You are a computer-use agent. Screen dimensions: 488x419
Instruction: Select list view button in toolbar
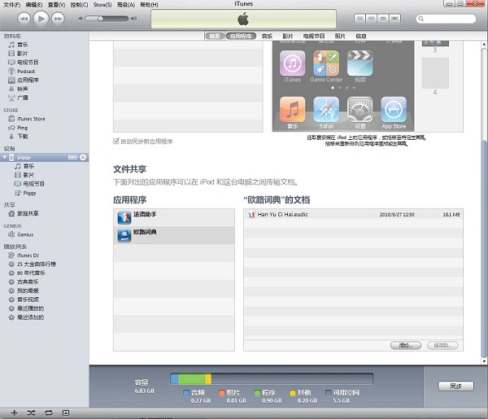[x=359, y=19]
